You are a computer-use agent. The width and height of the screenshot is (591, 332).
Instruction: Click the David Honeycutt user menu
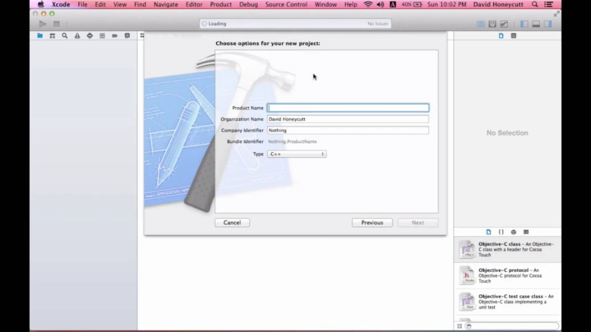coord(498,5)
